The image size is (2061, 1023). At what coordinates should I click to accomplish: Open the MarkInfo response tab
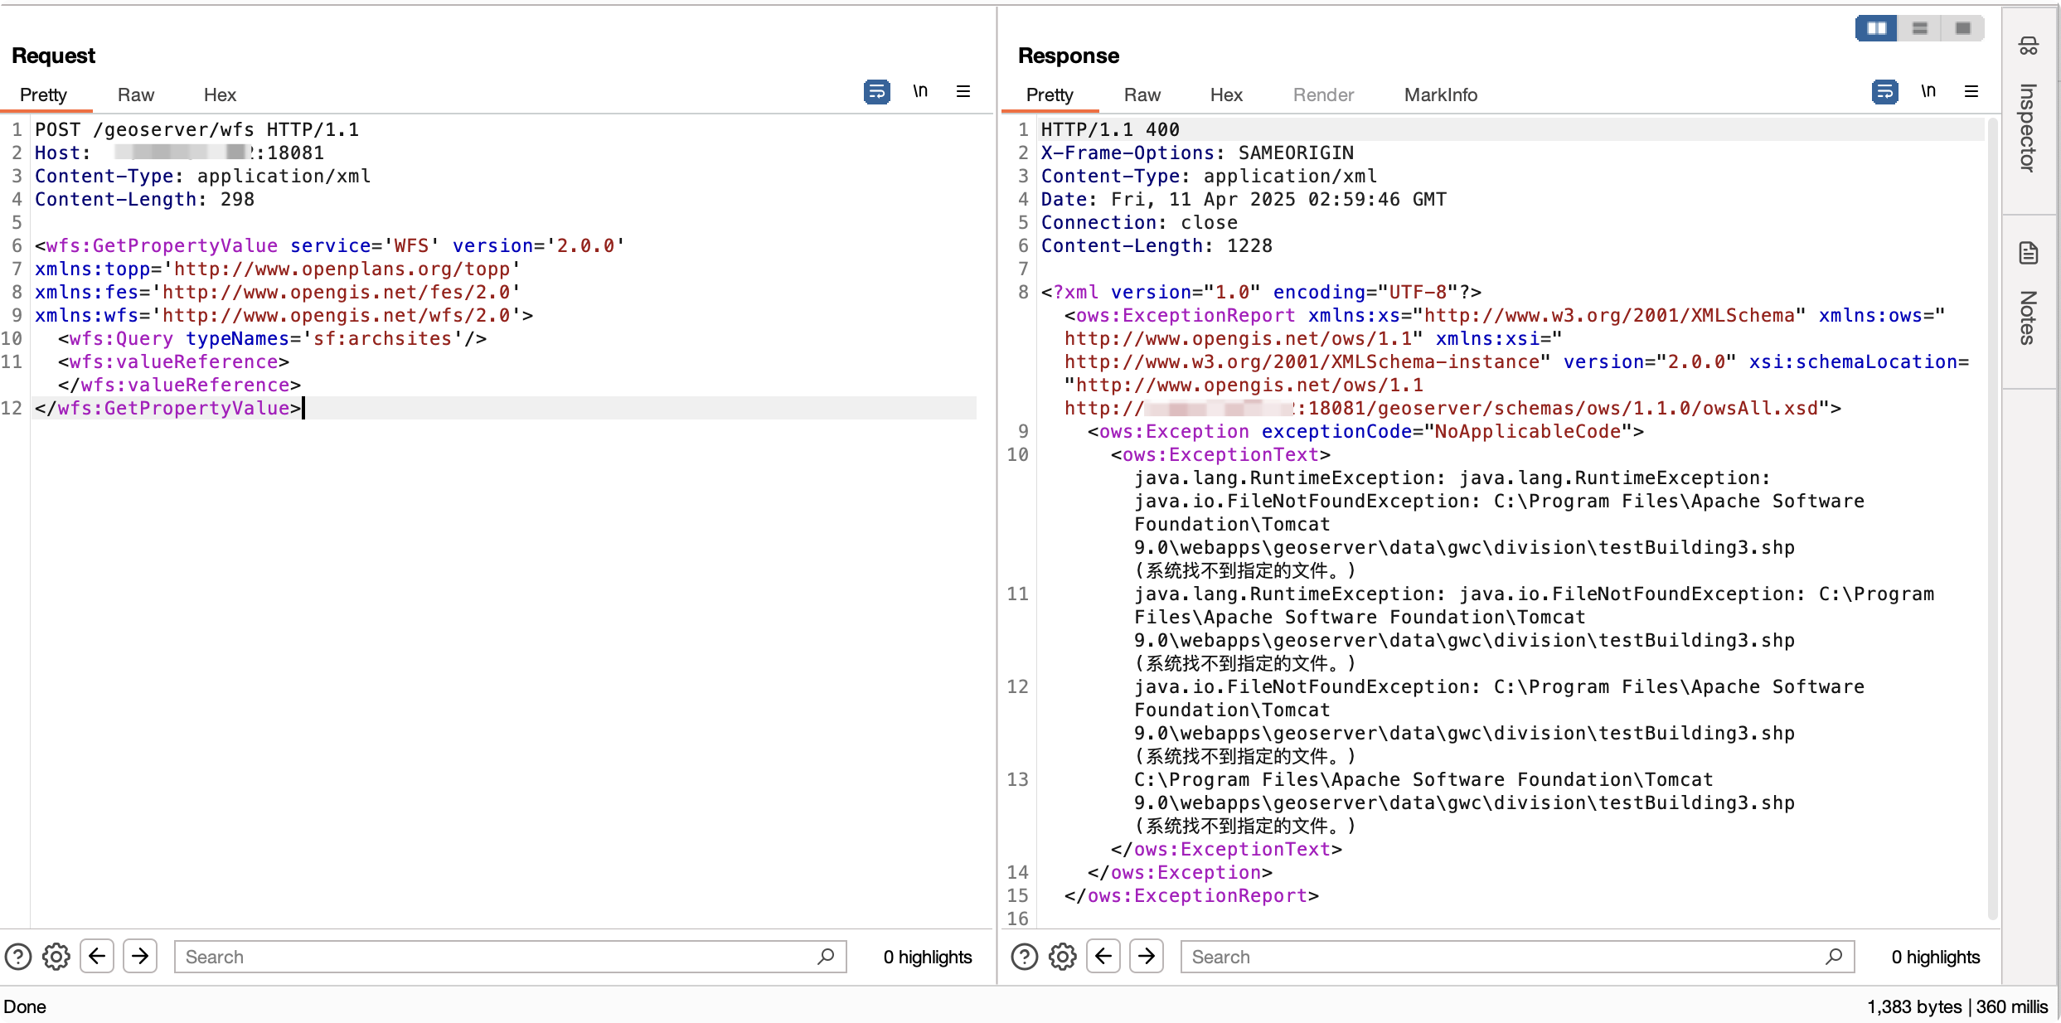pos(1440,95)
